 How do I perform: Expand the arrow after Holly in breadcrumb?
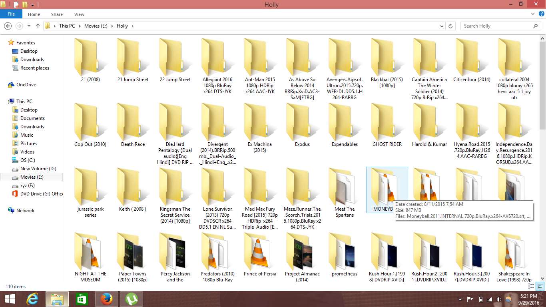click(x=132, y=26)
